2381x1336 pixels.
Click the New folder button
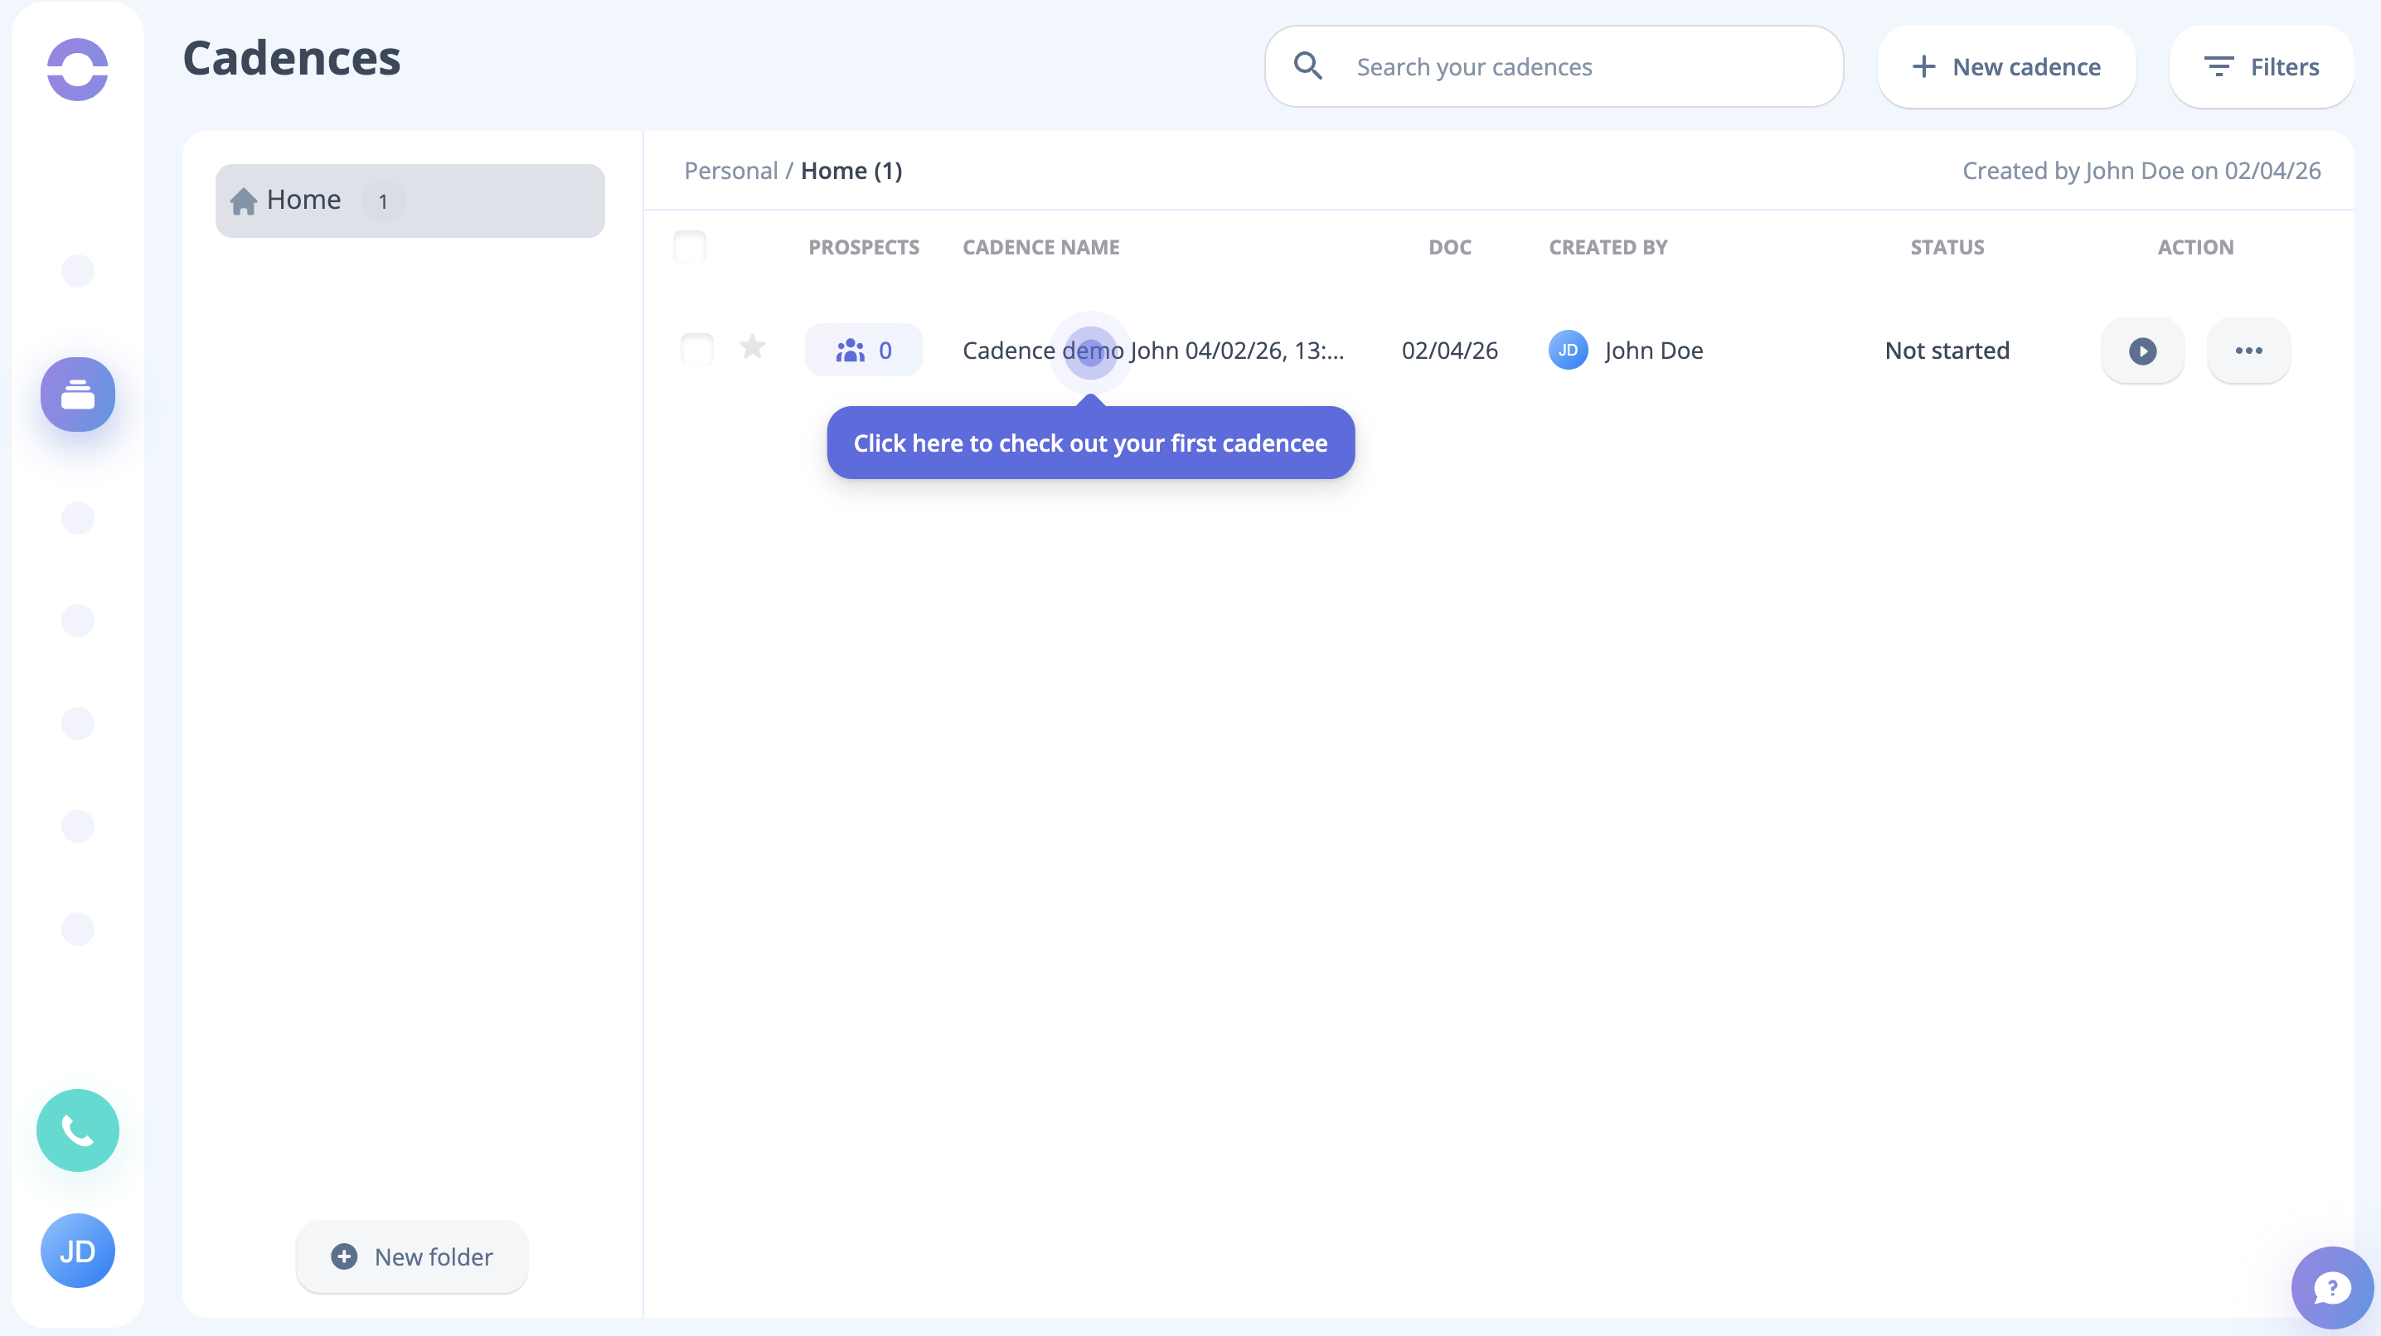click(x=411, y=1256)
